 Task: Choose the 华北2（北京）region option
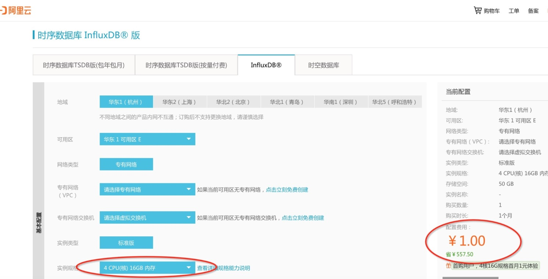click(233, 102)
